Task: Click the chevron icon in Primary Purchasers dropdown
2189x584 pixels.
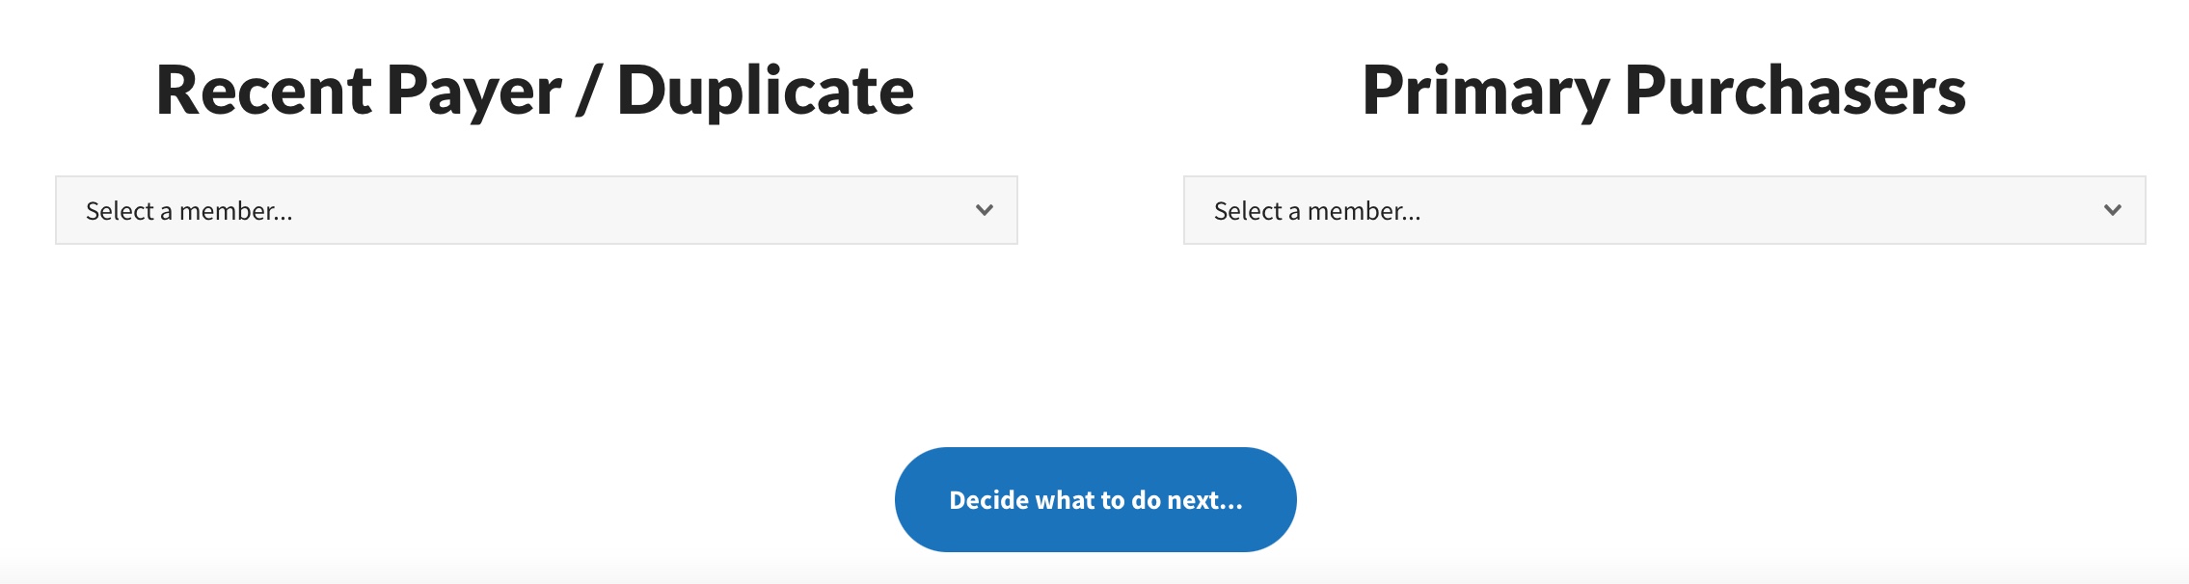Action: click(2112, 210)
